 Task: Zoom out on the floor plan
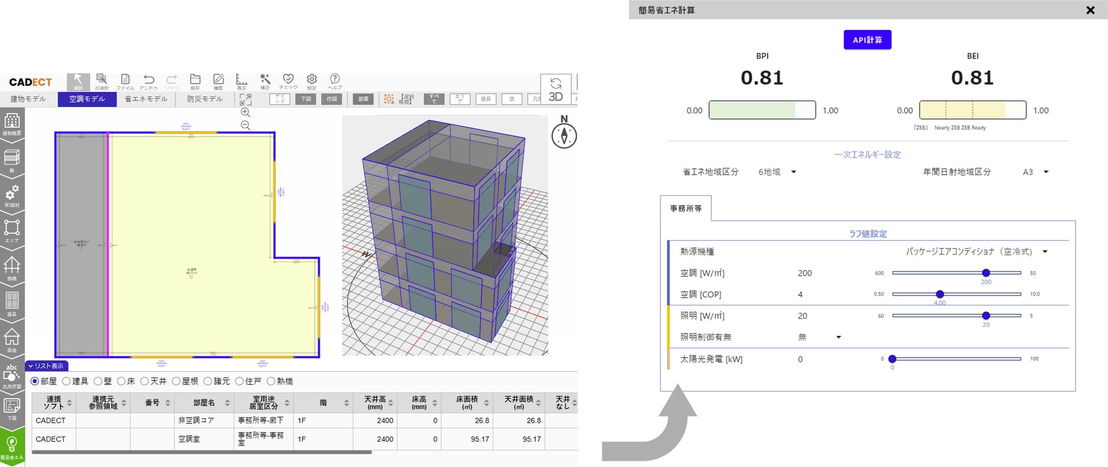[x=245, y=125]
